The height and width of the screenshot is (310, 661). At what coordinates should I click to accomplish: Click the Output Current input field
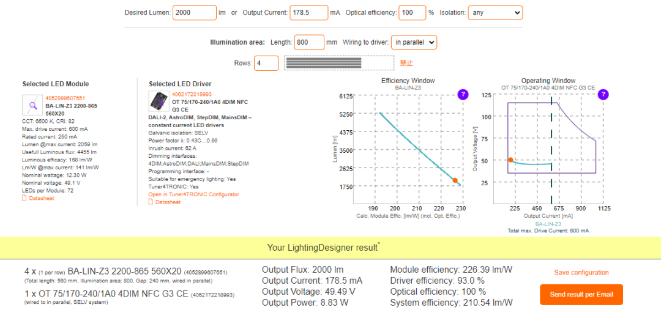point(308,13)
